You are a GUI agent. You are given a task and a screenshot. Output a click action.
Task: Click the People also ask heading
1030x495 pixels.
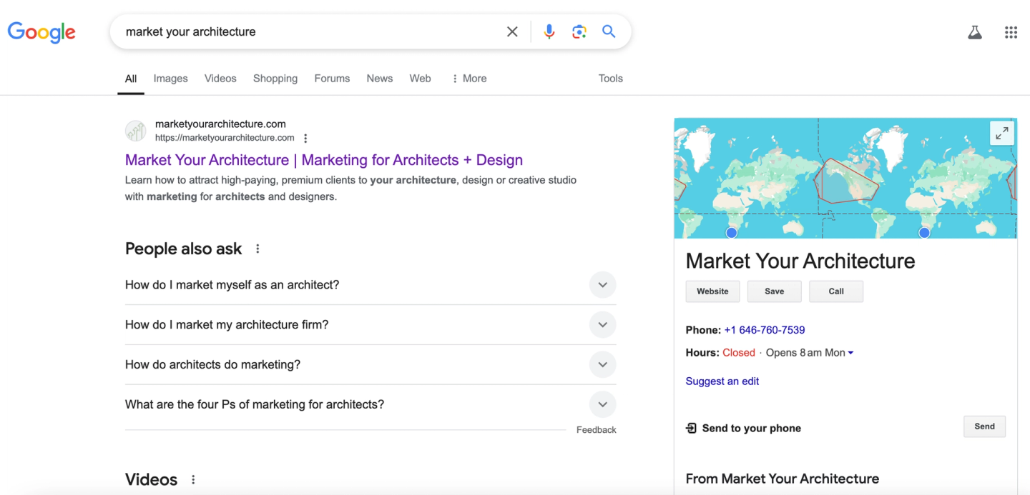pos(184,249)
